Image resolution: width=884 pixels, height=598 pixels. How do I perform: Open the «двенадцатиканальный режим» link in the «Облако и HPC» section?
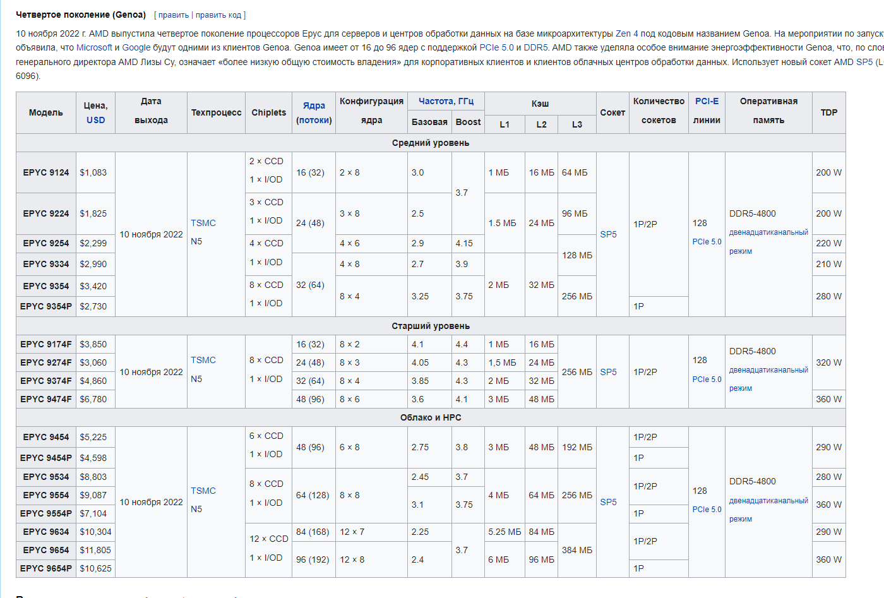coord(768,510)
